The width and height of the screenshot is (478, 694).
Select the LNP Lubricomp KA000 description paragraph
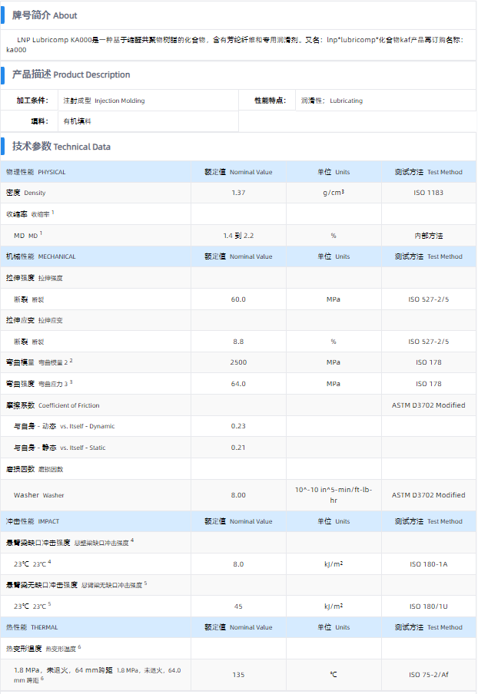pos(238,44)
